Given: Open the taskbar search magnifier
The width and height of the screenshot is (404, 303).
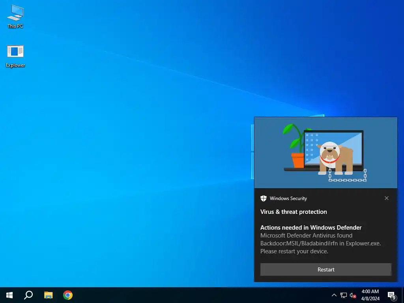Looking at the screenshot, I should 28,295.
